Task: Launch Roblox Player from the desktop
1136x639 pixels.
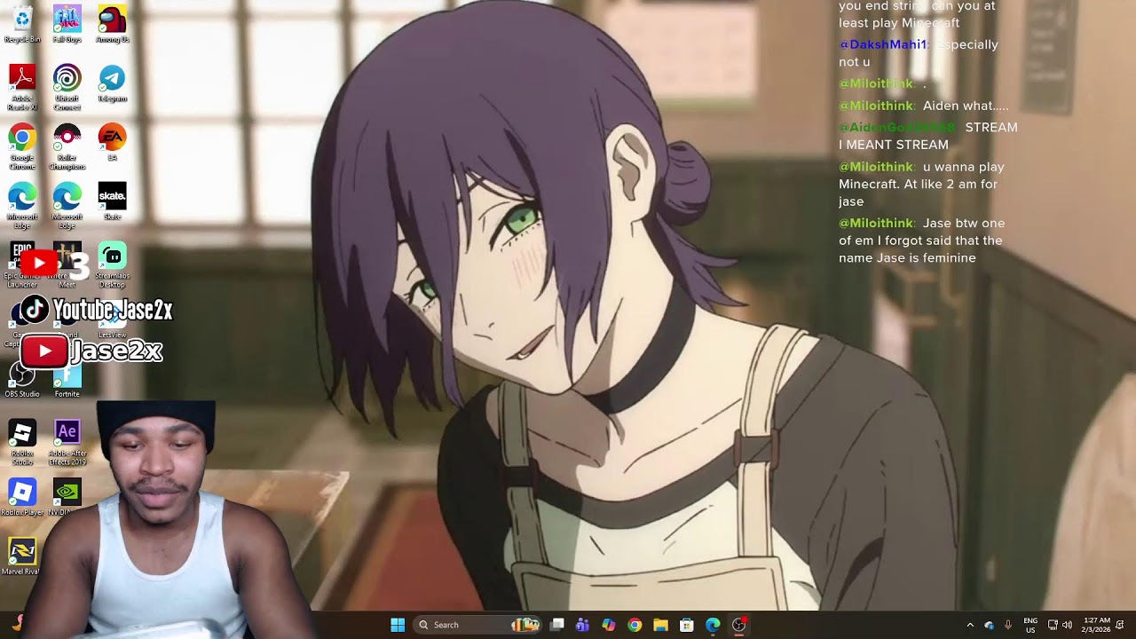Action: pyautogui.click(x=22, y=497)
